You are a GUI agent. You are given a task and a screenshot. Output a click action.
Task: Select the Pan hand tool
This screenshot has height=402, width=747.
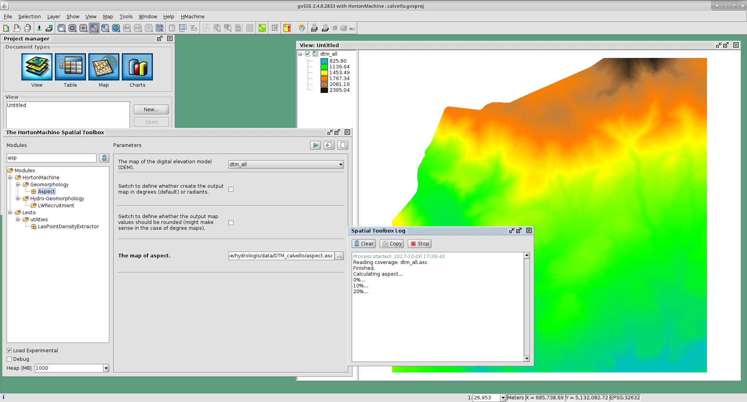61,28
